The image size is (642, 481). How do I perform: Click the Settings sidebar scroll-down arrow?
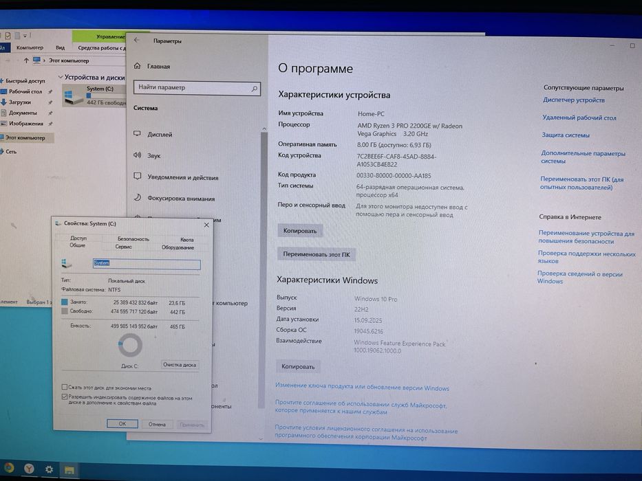point(261,439)
